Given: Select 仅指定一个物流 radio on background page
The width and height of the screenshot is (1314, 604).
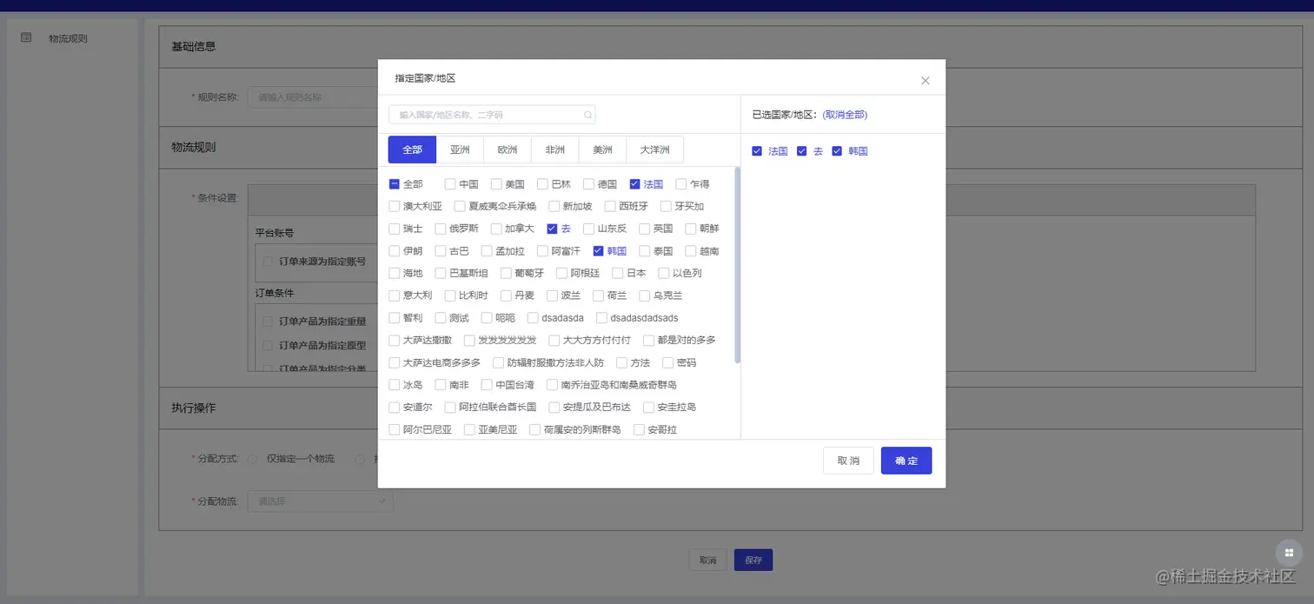Looking at the screenshot, I should 253,459.
